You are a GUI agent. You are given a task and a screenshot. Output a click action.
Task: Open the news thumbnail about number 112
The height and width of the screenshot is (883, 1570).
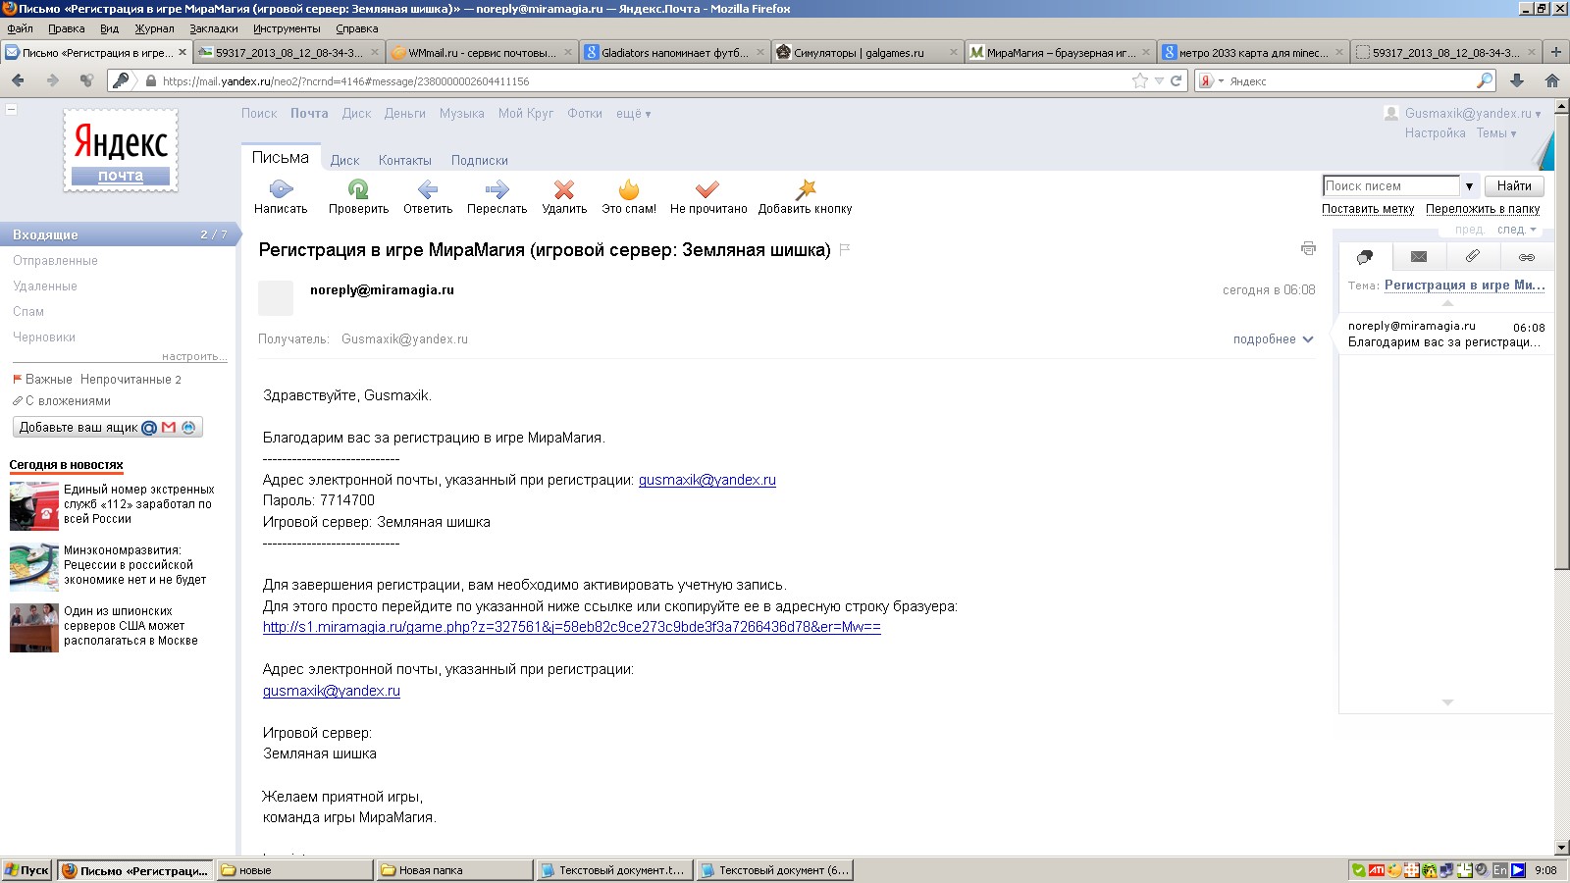tap(34, 505)
